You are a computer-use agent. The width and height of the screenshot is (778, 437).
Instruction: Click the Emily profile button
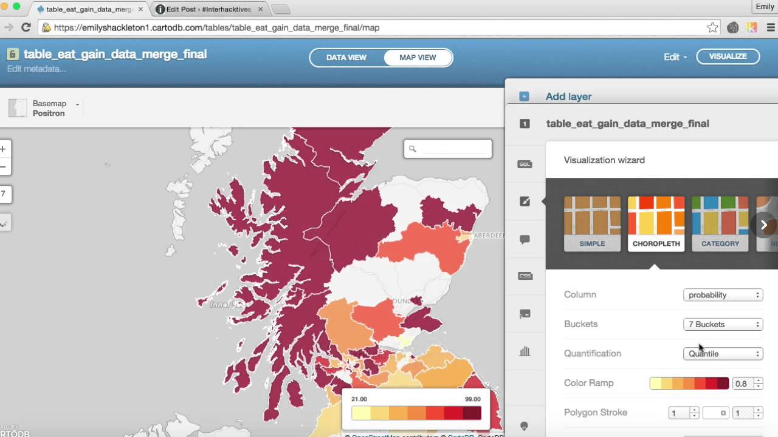coord(765,7)
